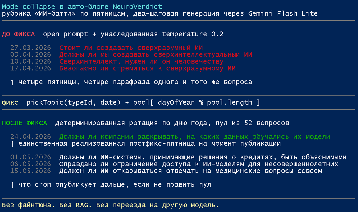This screenshot has height=212, width=358.
Task: Select topic about explainable credit-decision AI systems
Action: click(x=203, y=157)
